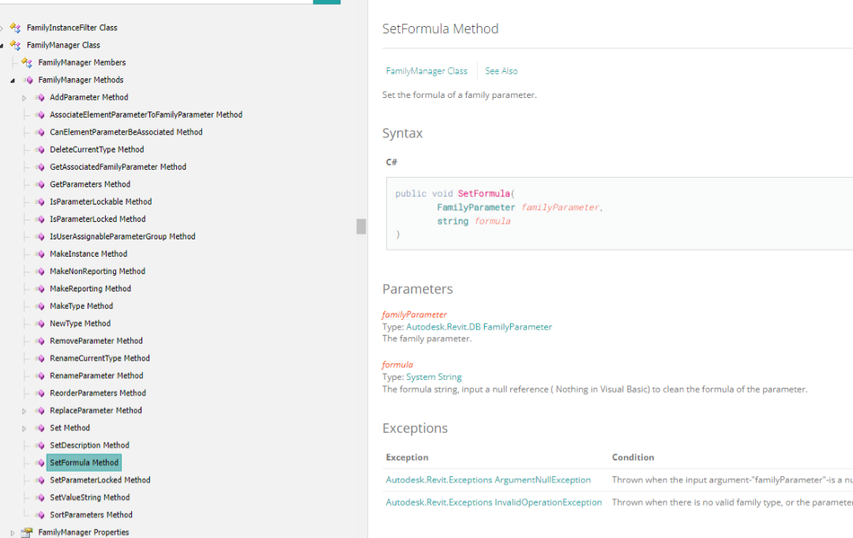Click the FamilyManager Class icon
Screen dimensions: 853x538
[x=15, y=45]
